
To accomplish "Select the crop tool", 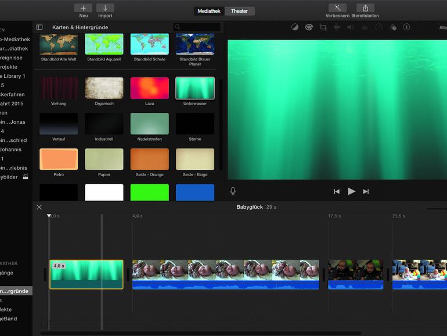I will [323, 27].
